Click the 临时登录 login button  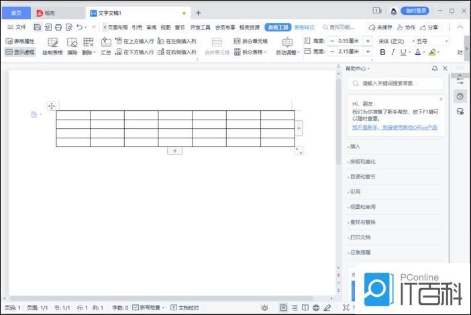(415, 11)
